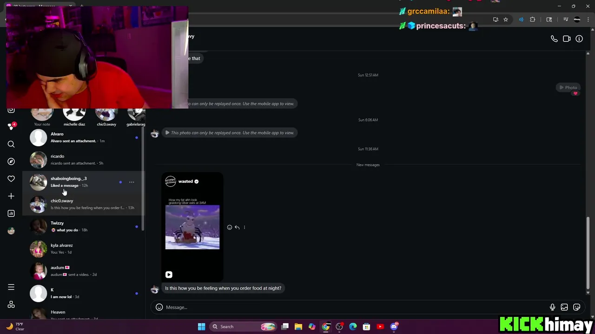This screenshot has height=334, width=595.
Task: Open the hamburger More menu in sidebar
Action: click(11, 287)
